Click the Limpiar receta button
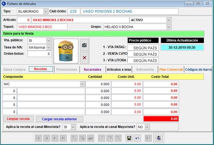214x145 pixels. tap(18, 119)
